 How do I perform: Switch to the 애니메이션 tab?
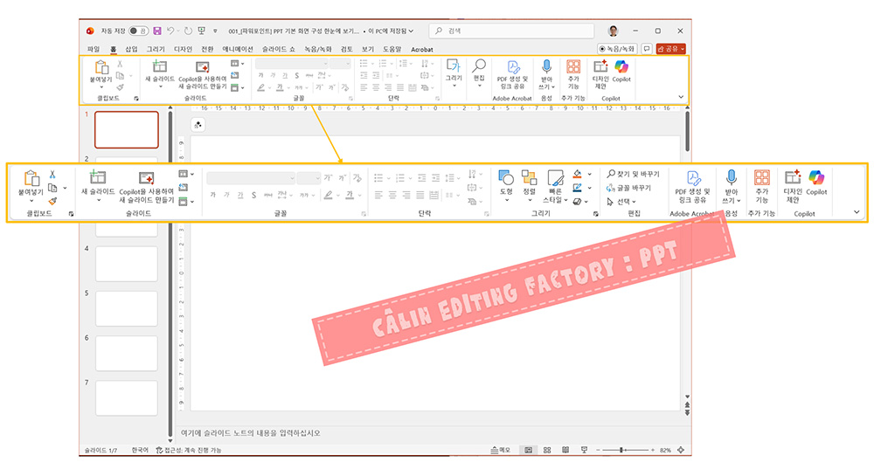pyautogui.click(x=238, y=49)
